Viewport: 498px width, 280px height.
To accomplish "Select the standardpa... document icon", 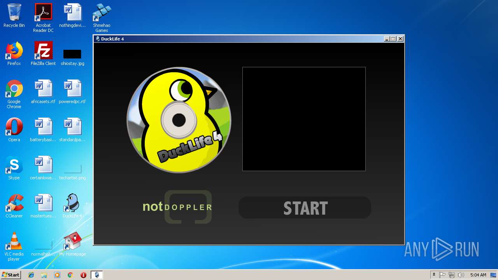I will (72, 130).
